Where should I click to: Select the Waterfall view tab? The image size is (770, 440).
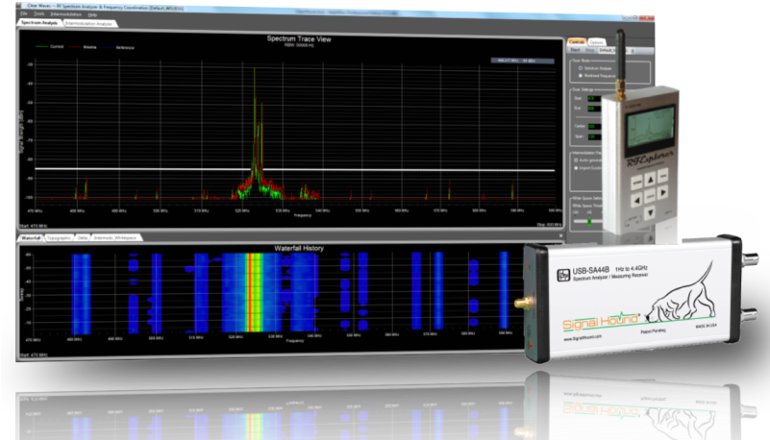coord(31,238)
